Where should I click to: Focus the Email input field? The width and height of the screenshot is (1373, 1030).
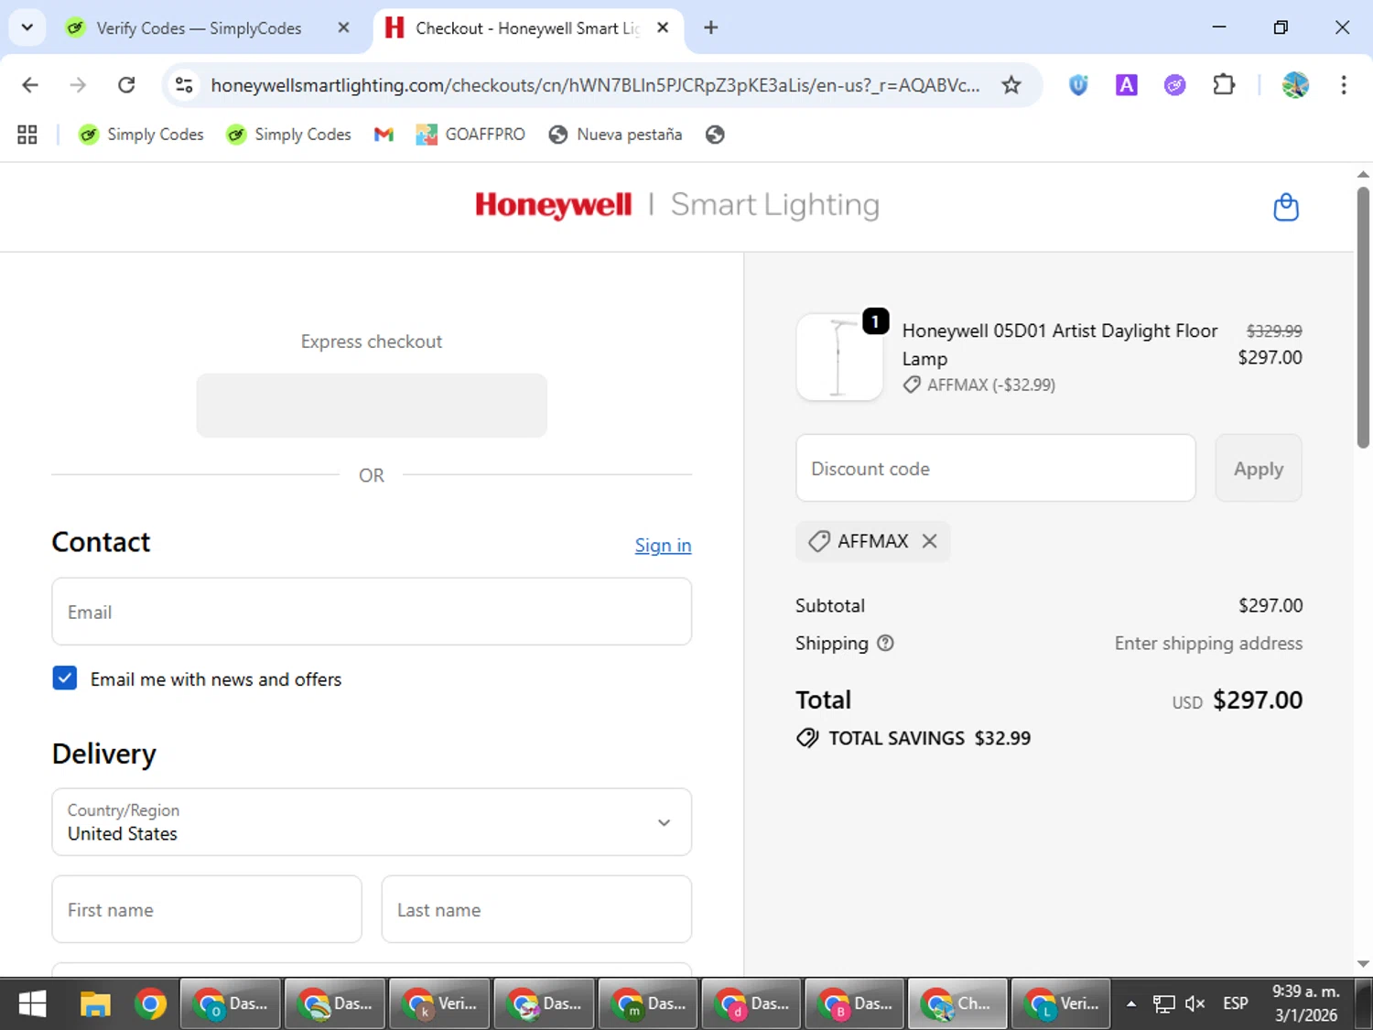pyautogui.click(x=372, y=612)
